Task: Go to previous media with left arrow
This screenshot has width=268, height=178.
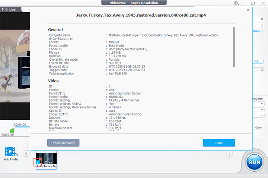Action: pyautogui.click(x=26, y=153)
